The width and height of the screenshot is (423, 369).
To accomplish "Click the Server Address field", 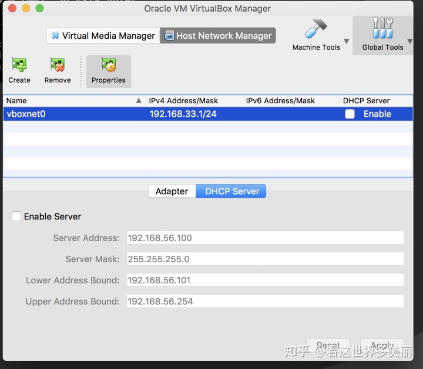I will click(x=266, y=238).
